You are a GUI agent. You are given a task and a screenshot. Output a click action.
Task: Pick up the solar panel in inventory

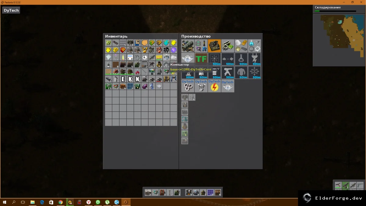130,86
